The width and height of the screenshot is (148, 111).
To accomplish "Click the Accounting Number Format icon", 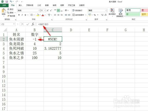I will 90,15.
